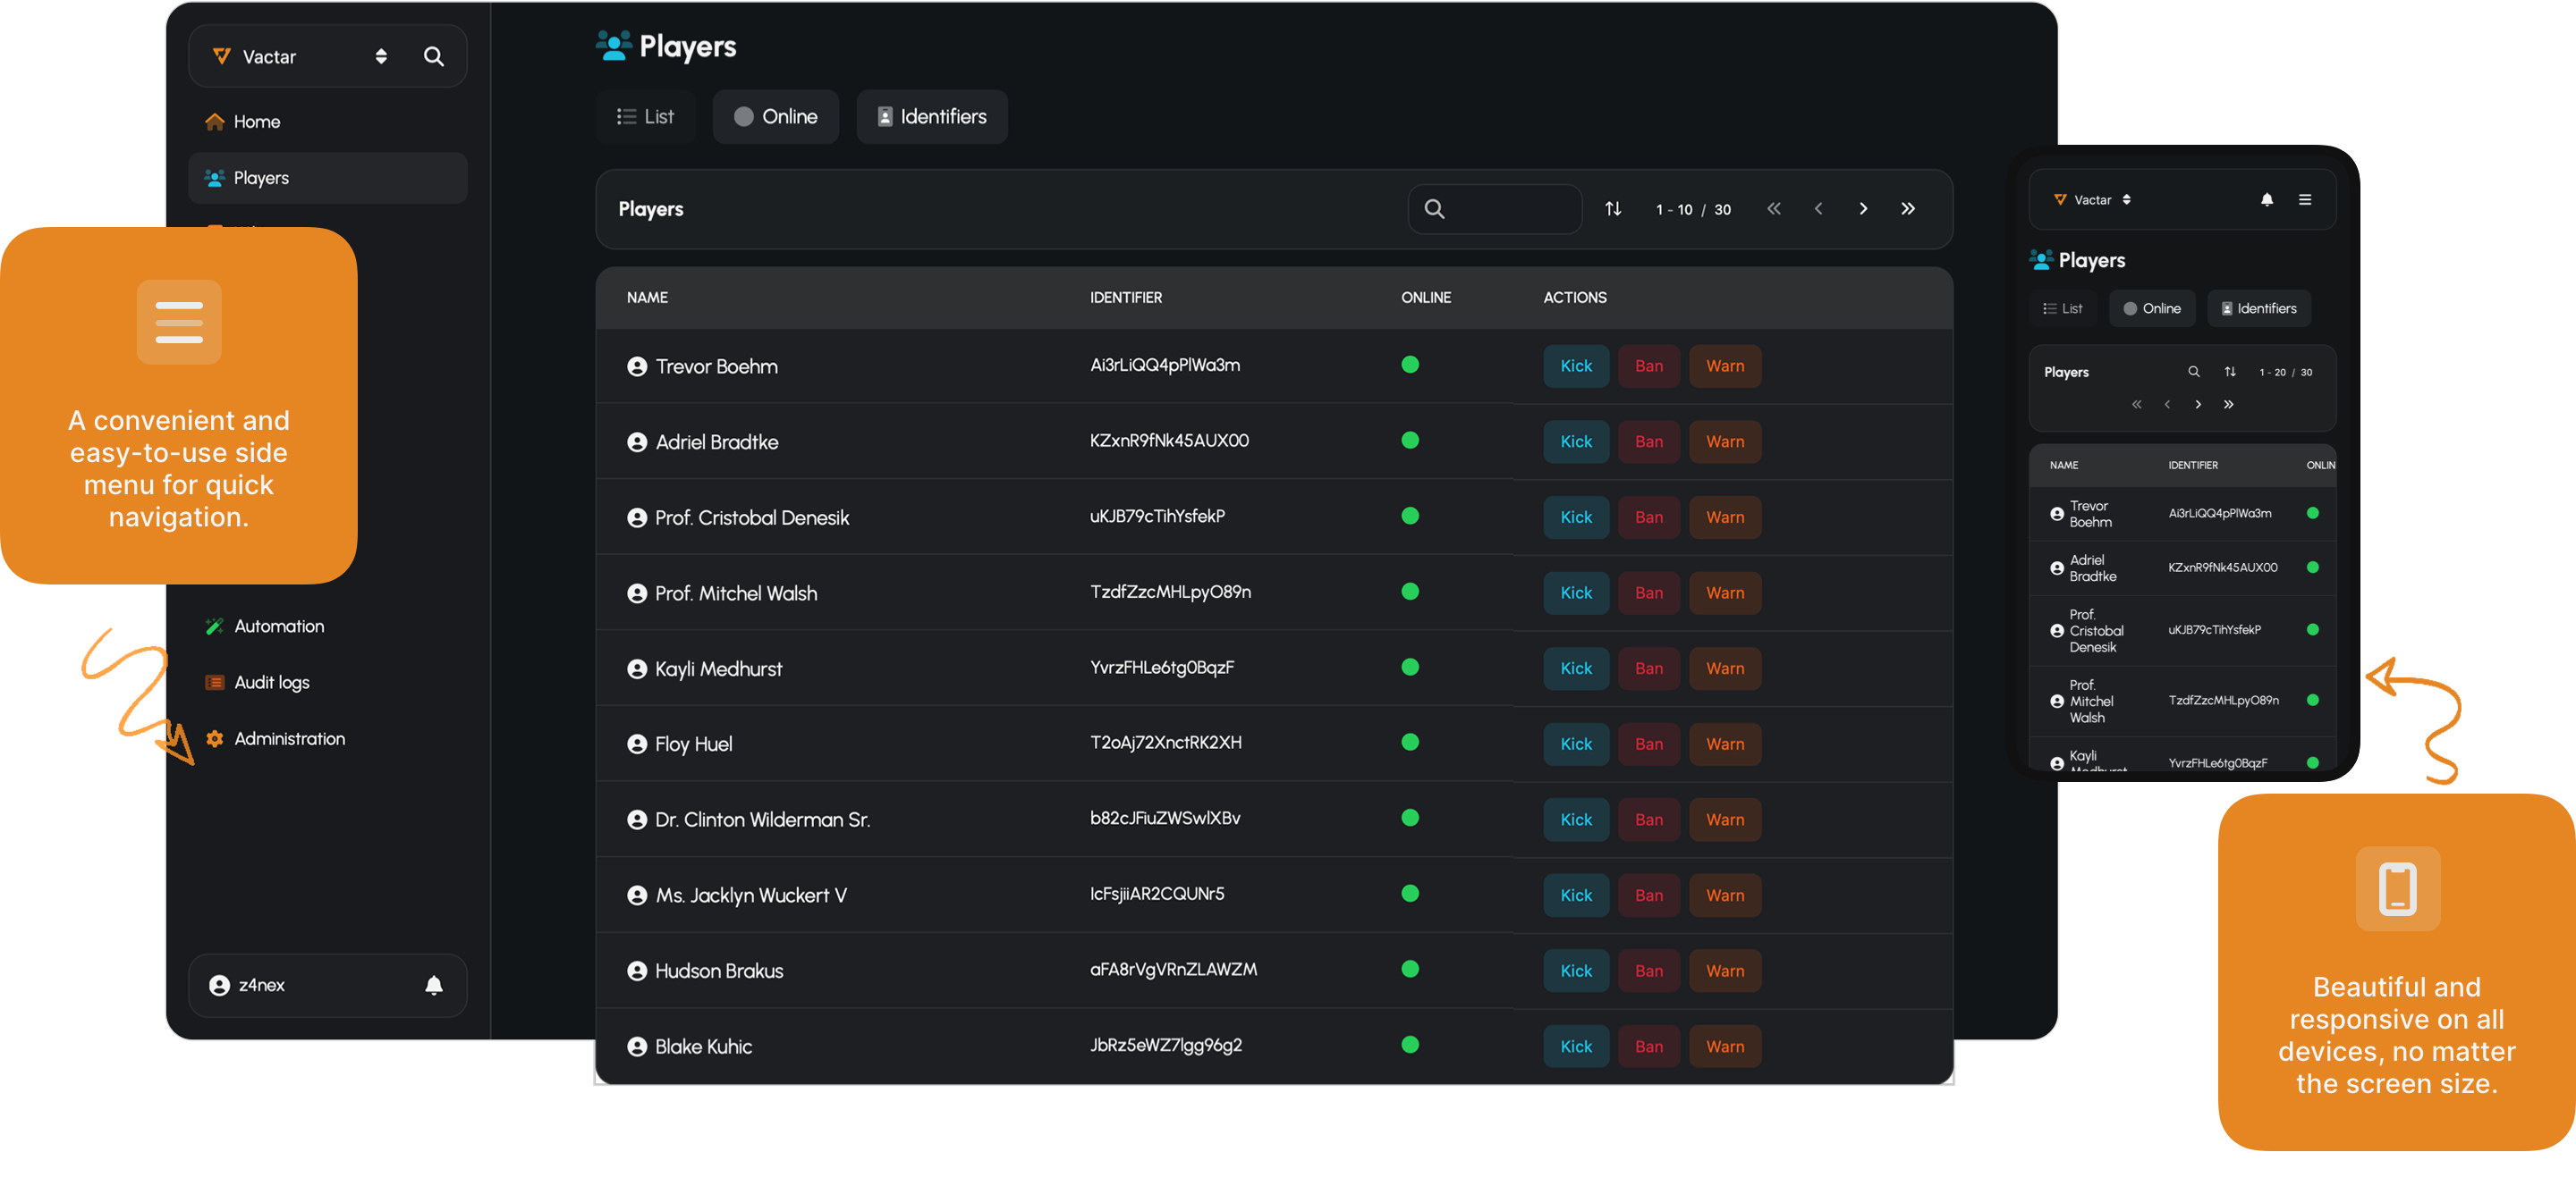Viewport: 2576px width, 1194px height.
Task: Go to the previous page in mobile pagination
Action: [x=2167, y=405]
